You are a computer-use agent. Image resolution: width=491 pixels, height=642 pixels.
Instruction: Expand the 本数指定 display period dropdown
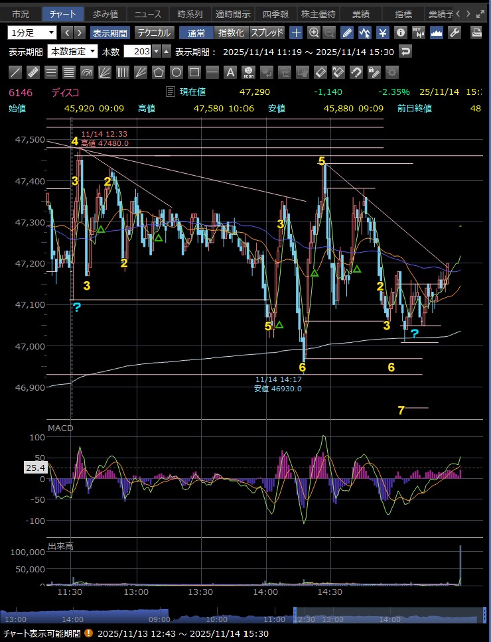pos(73,51)
